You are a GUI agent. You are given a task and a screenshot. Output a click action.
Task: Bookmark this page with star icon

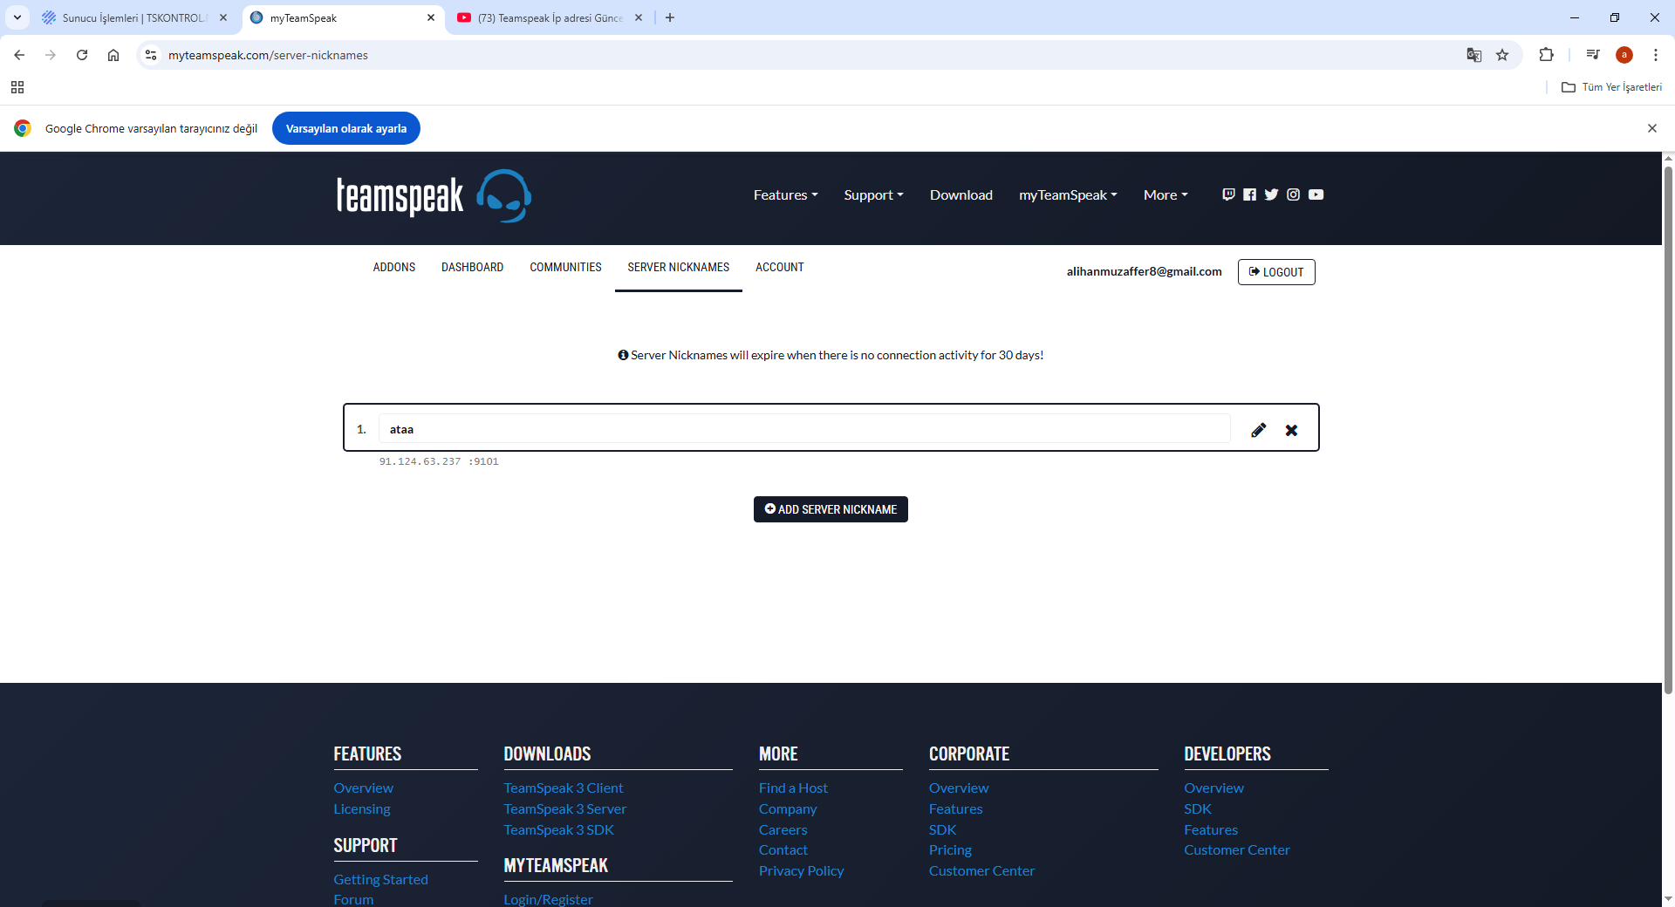[1502, 55]
